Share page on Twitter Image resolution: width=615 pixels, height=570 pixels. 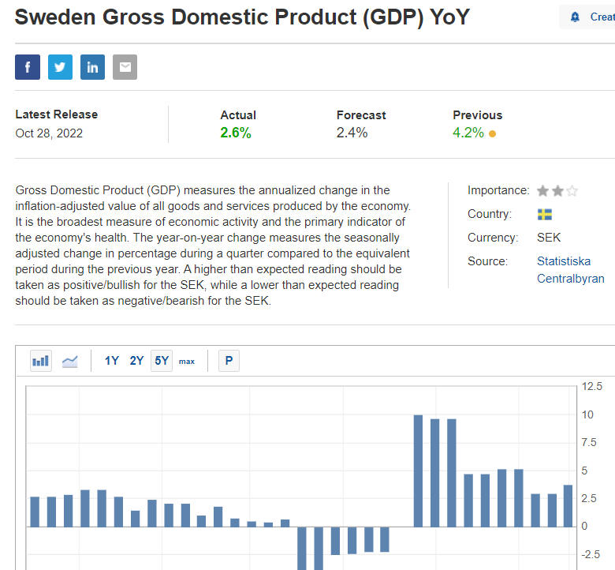(60, 67)
